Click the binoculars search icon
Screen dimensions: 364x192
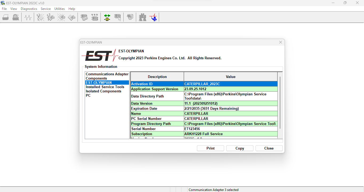(143, 18)
